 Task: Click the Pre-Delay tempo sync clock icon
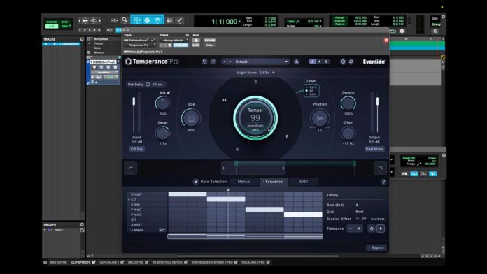coord(148,84)
